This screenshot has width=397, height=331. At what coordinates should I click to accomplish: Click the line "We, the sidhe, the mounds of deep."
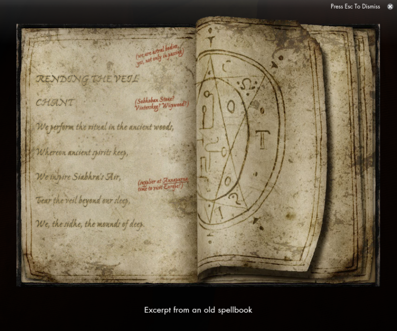[90, 224]
